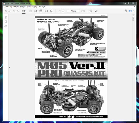The width and height of the screenshot is (139, 123).
Task: Click the scroll up arrow of scrollbar
Action: click(x=133, y=16)
